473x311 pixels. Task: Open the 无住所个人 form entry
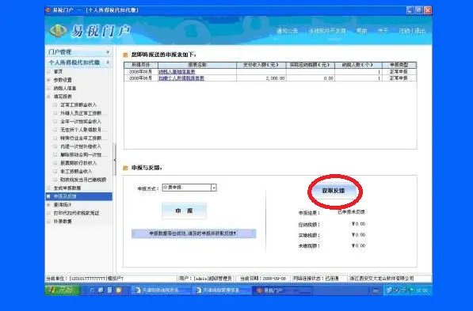[x=80, y=130]
